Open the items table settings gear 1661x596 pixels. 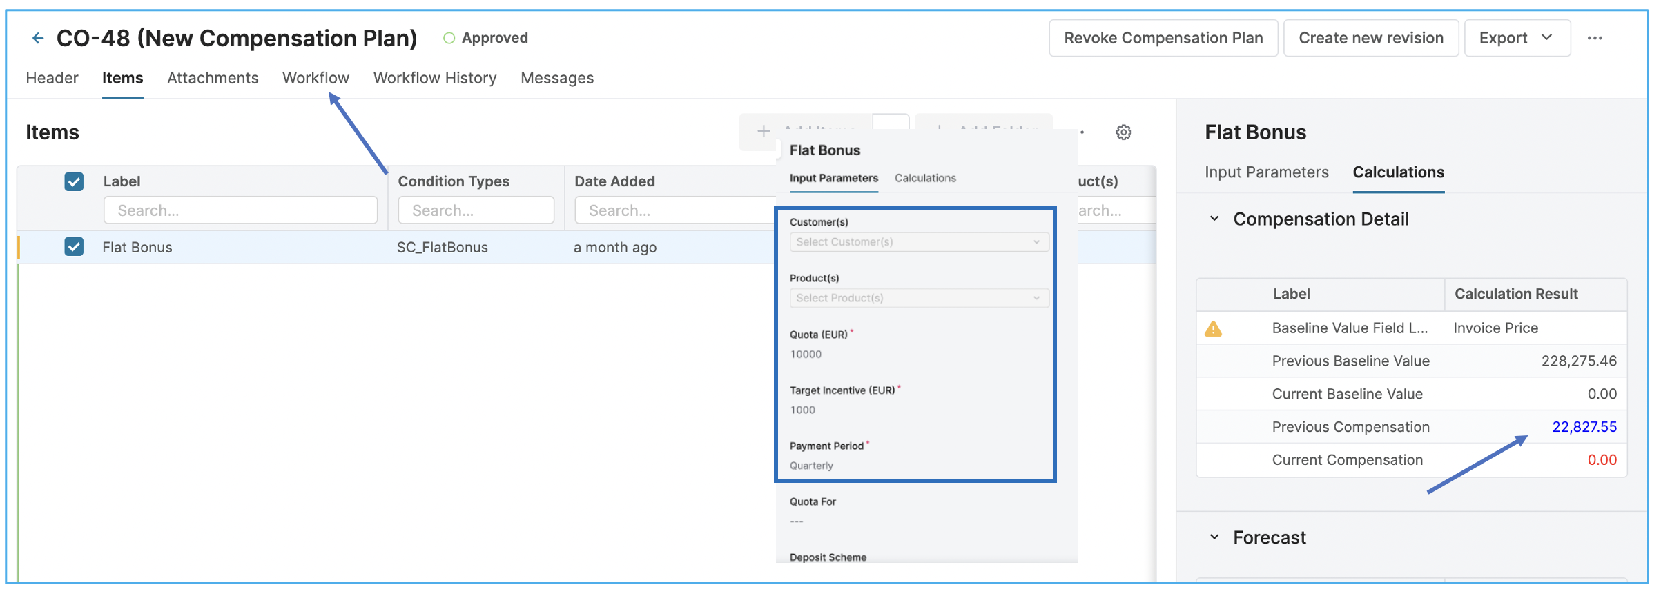(x=1123, y=132)
